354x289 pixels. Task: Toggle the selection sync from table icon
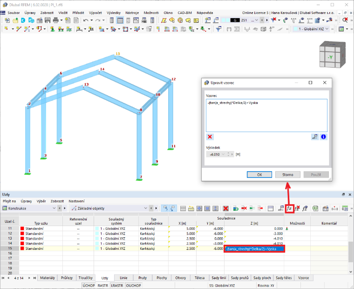pyautogui.click(x=165, y=208)
